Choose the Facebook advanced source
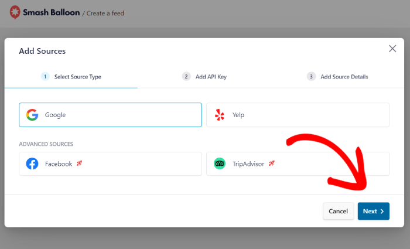The height and width of the screenshot is (249, 410). (110, 163)
